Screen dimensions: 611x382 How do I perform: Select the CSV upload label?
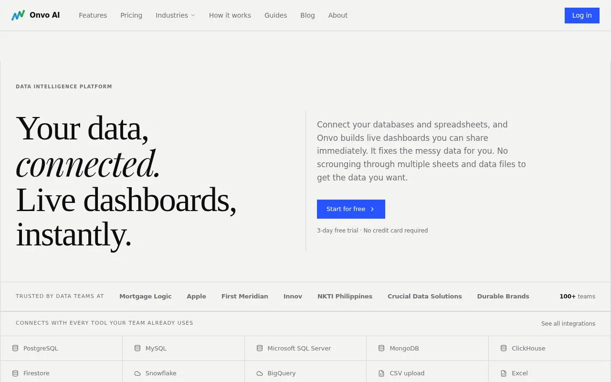click(407, 373)
